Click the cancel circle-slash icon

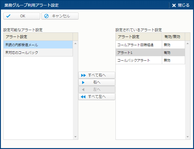(x=46, y=16)
